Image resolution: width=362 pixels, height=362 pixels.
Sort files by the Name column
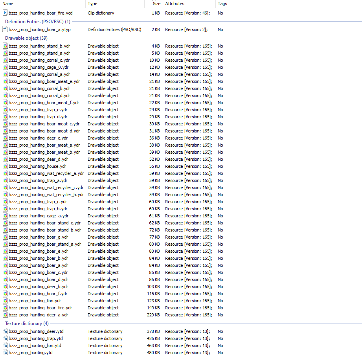coord(43,4)
